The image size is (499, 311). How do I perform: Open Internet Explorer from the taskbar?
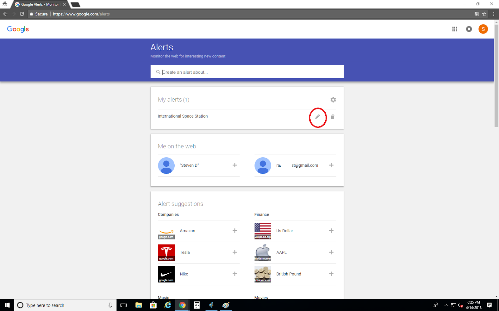tap(168, 305)
